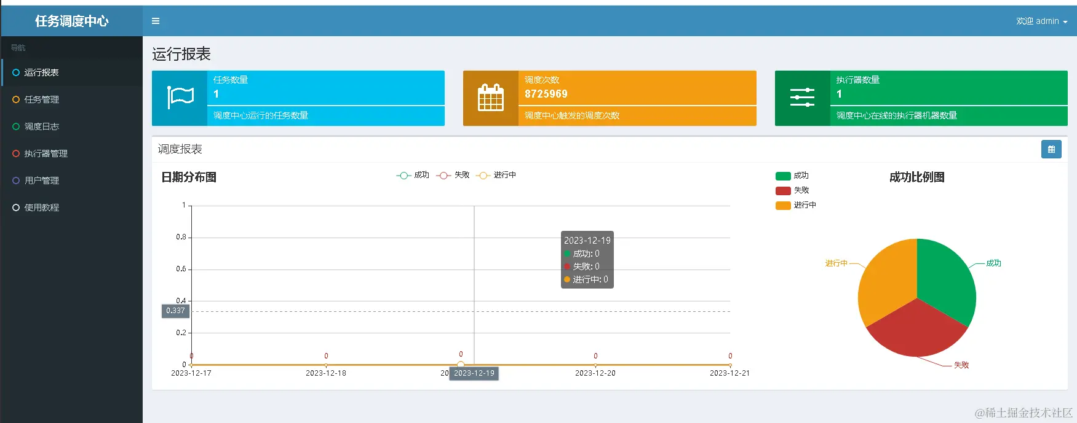The height and width of the screenshot is (423, 1077).
Task: Click 调度中心在线的执行器机器数量 description text
Action: click(x=897, y=115)
